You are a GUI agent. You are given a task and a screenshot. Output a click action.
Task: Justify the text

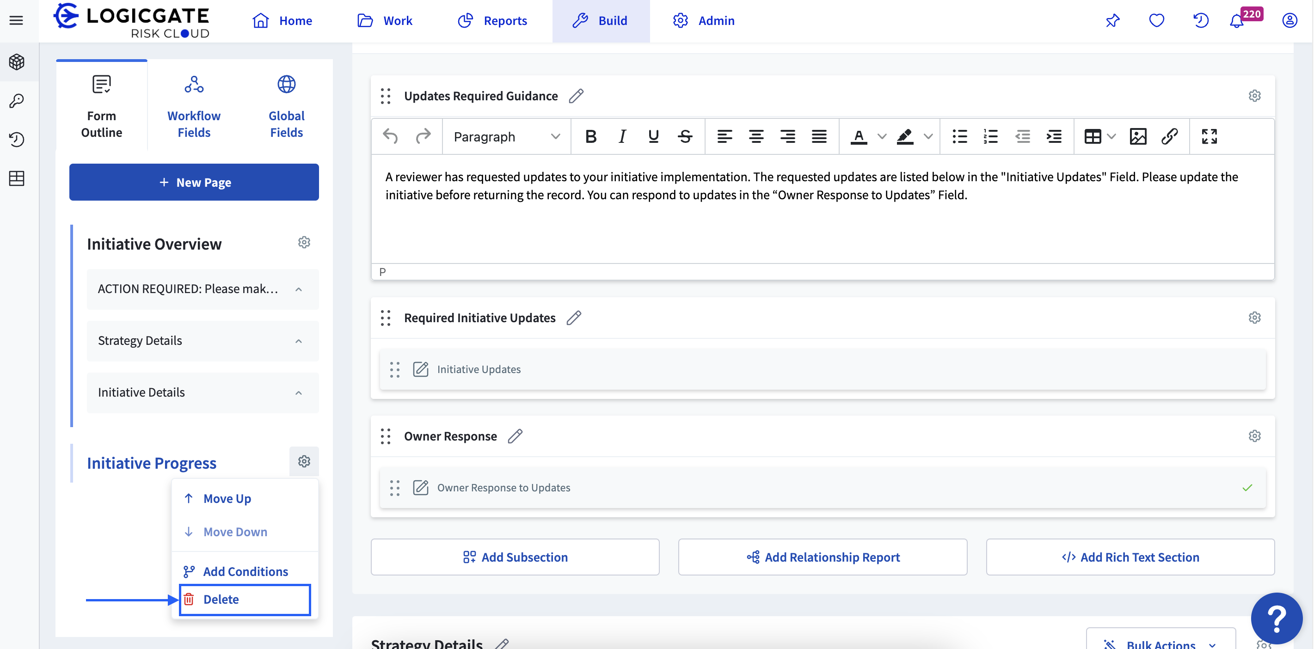click(819, 136)
